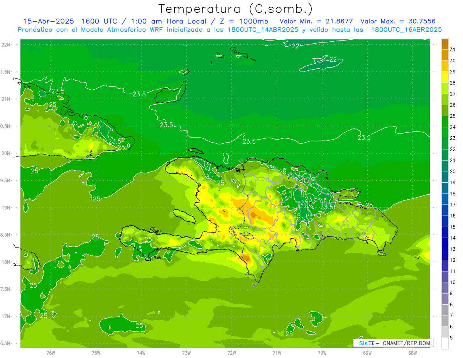
Task: Click the "6" value on color scale
Action: tap(451, 327)
